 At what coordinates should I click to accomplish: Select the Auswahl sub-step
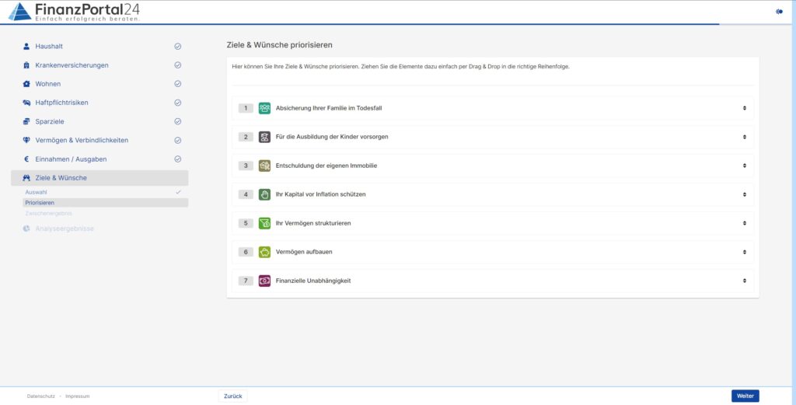36,191
